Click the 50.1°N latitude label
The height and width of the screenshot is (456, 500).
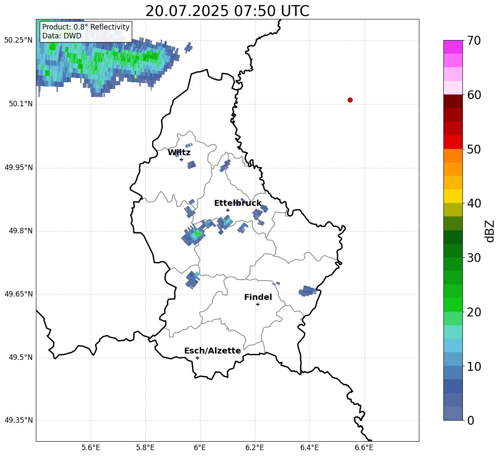coord(21,104)
